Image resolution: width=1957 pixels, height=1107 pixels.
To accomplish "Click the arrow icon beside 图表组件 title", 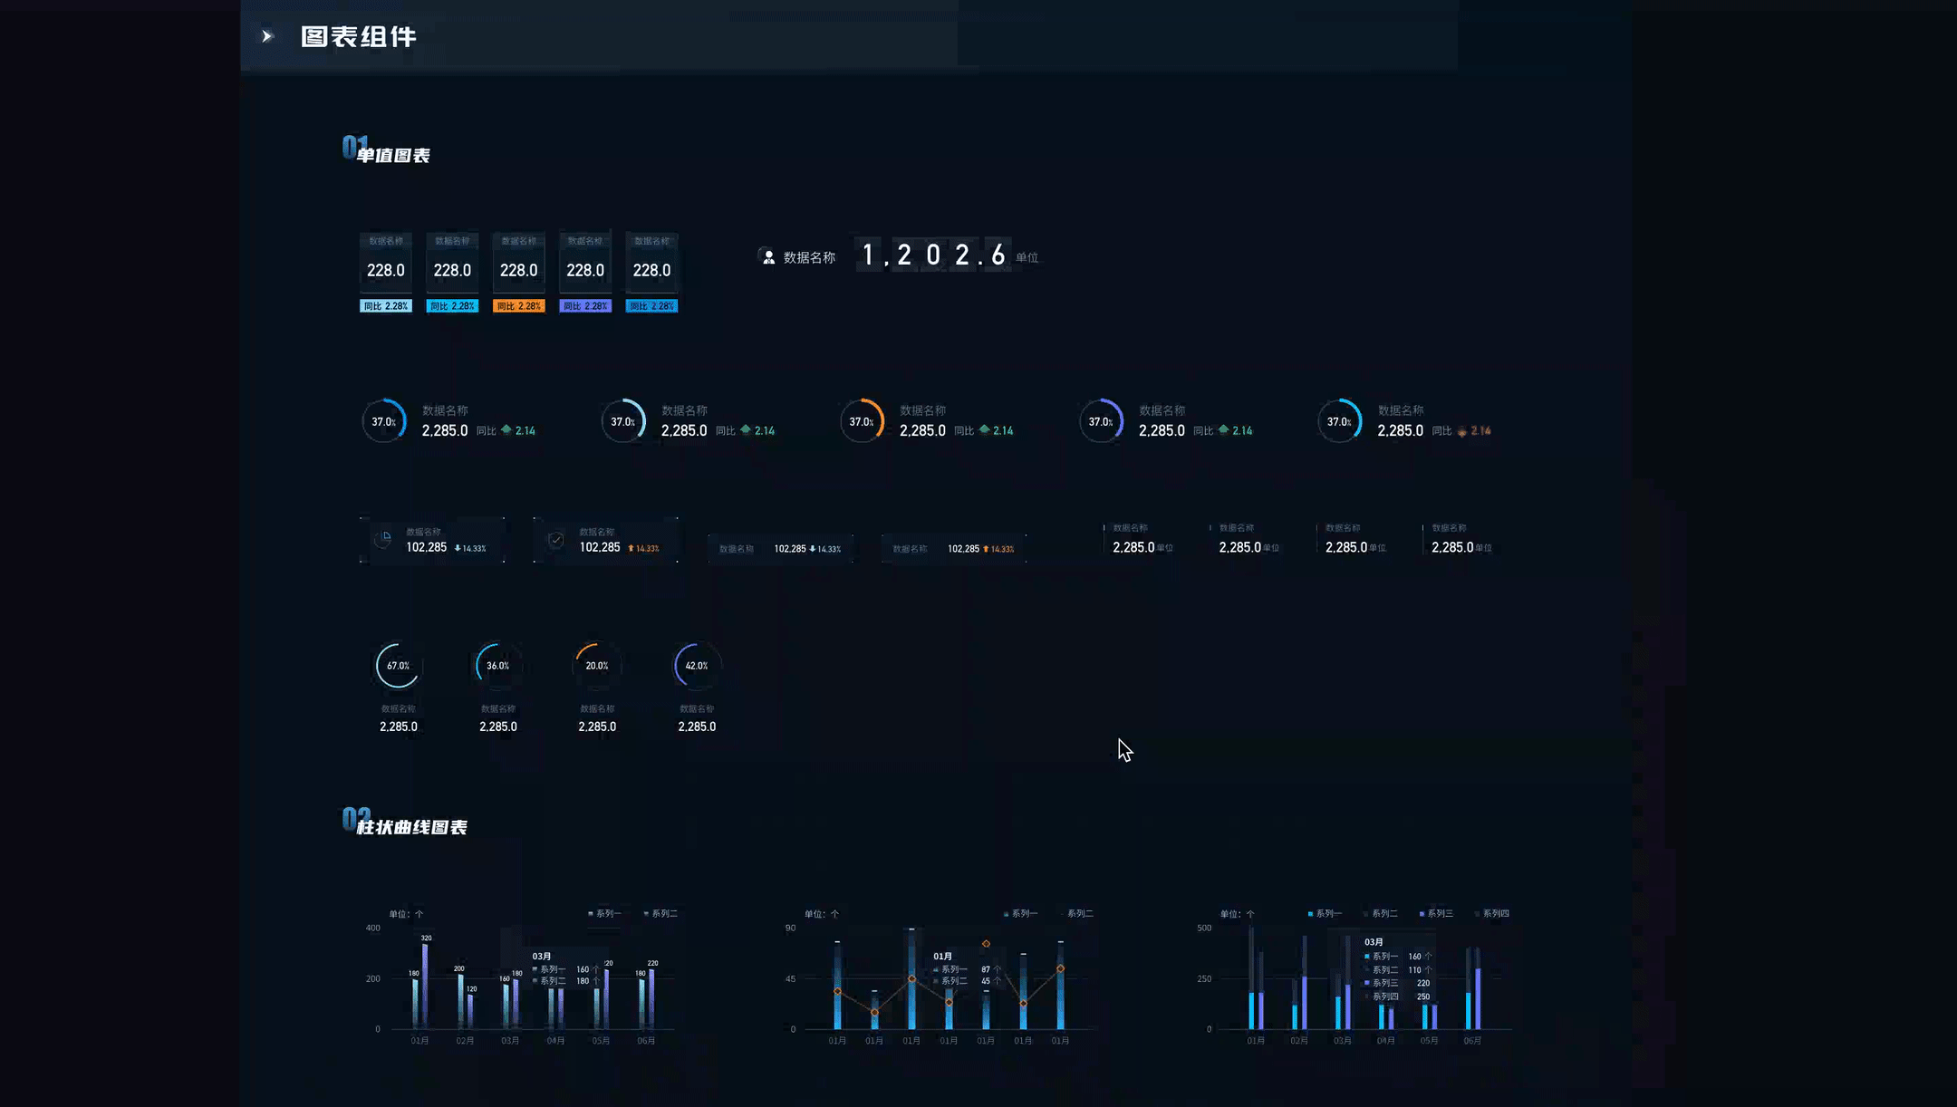I will 267,36.
